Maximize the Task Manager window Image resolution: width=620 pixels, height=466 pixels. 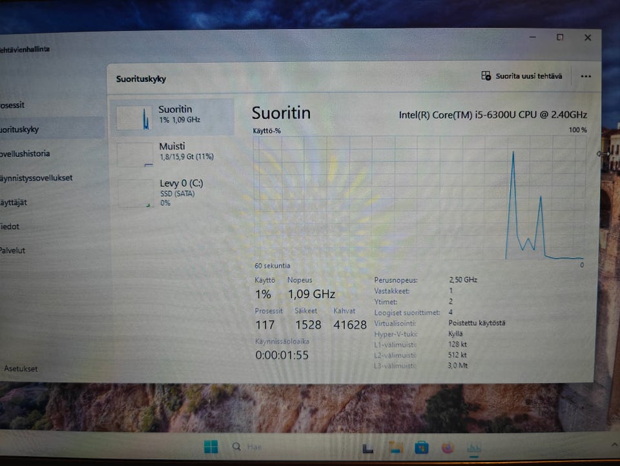[560, 37]
